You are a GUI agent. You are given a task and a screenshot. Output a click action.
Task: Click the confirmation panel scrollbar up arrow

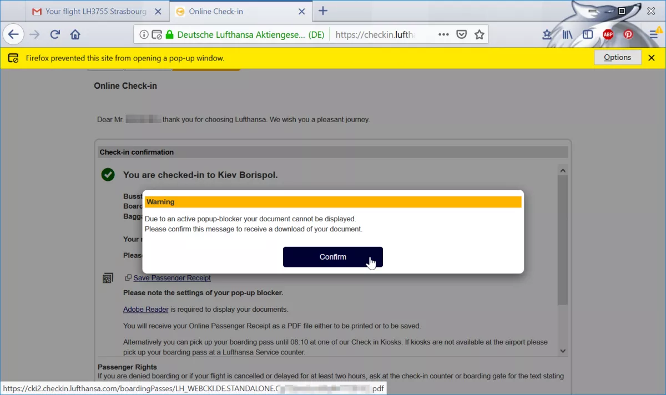(563, 170)
